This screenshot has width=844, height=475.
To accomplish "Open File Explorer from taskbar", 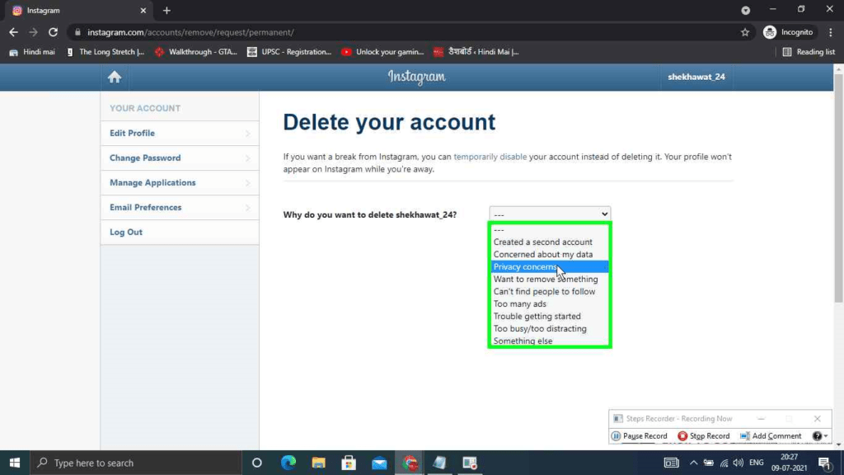I will click(x=319, y=463).
